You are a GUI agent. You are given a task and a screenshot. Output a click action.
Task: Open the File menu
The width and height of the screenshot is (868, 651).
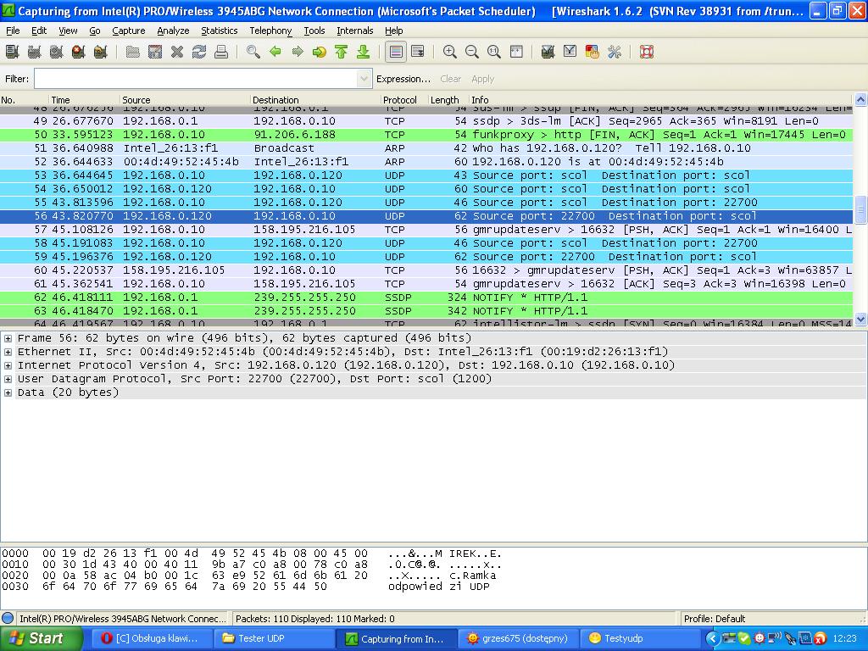coord(13,31)
